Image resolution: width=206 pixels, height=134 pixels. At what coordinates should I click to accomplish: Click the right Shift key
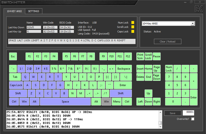(121, 93)
